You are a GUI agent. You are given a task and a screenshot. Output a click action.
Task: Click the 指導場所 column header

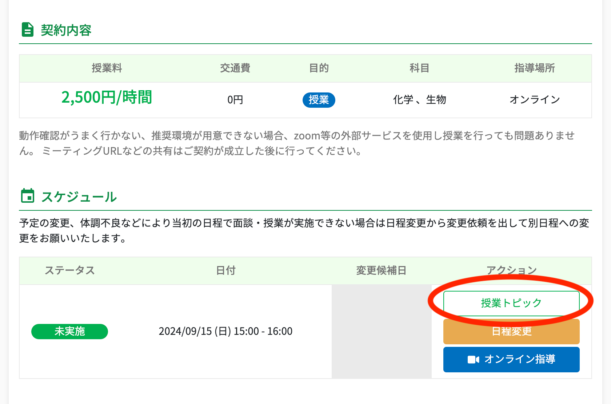click(x=535, y=68)
